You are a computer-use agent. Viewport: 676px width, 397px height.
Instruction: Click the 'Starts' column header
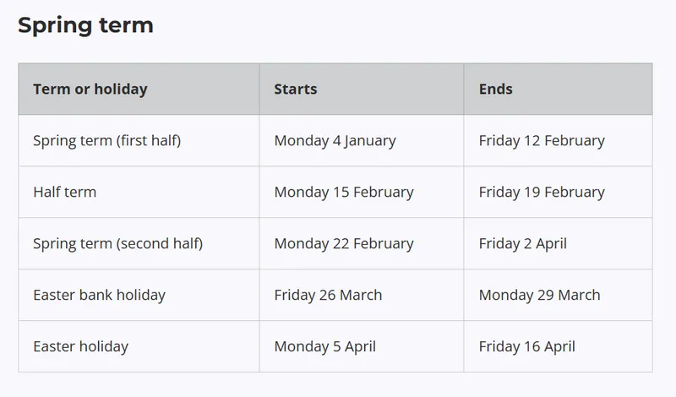pos(296,89)
